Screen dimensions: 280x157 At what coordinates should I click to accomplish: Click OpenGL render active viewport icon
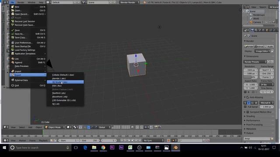coord(156,127)
